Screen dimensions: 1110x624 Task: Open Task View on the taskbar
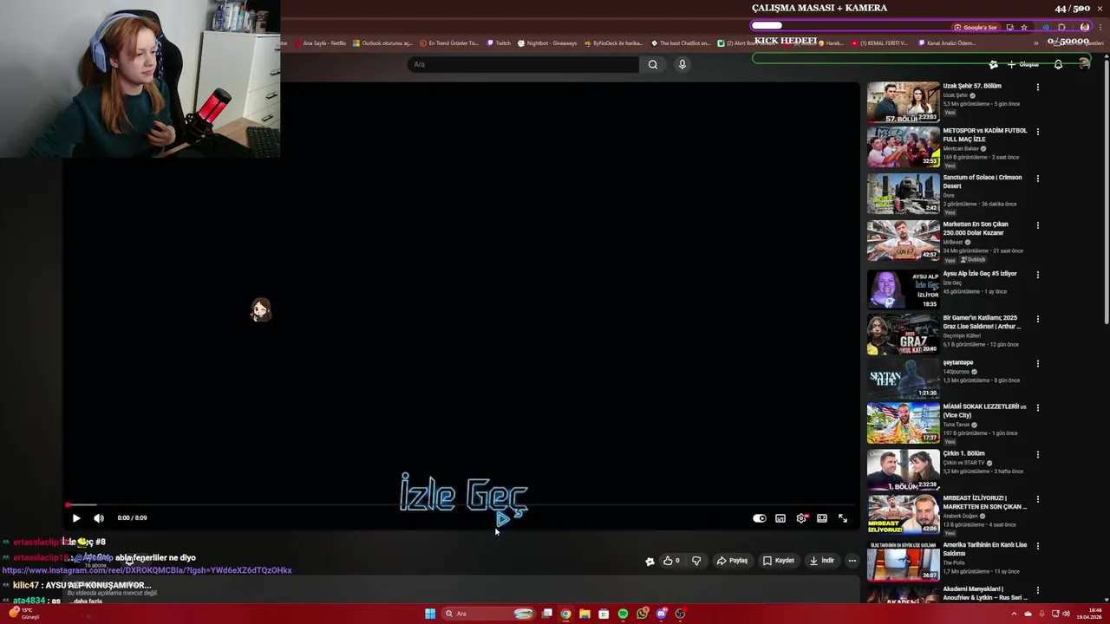click(x=547, y=614)
